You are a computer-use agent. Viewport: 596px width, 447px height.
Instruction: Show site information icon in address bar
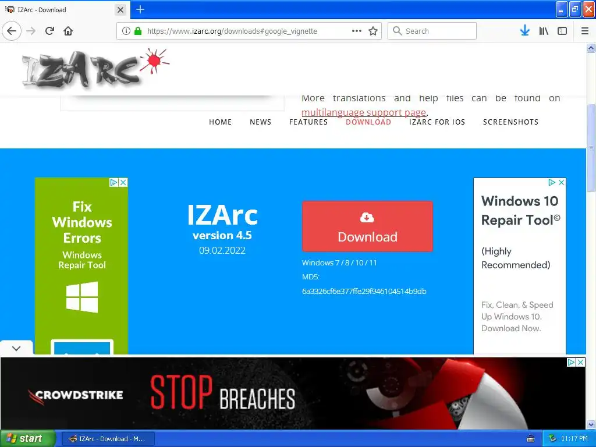point(126,31)
